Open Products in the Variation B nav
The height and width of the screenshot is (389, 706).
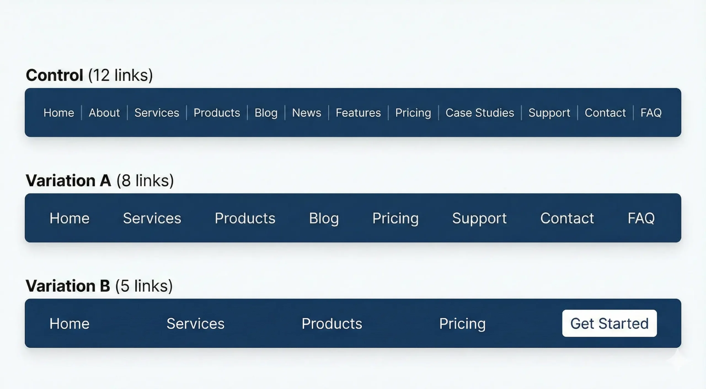(332, 323)
